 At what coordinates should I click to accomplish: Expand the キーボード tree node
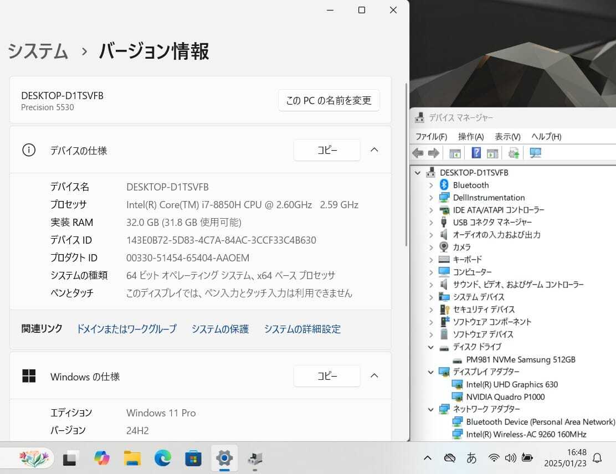(431, 260)
